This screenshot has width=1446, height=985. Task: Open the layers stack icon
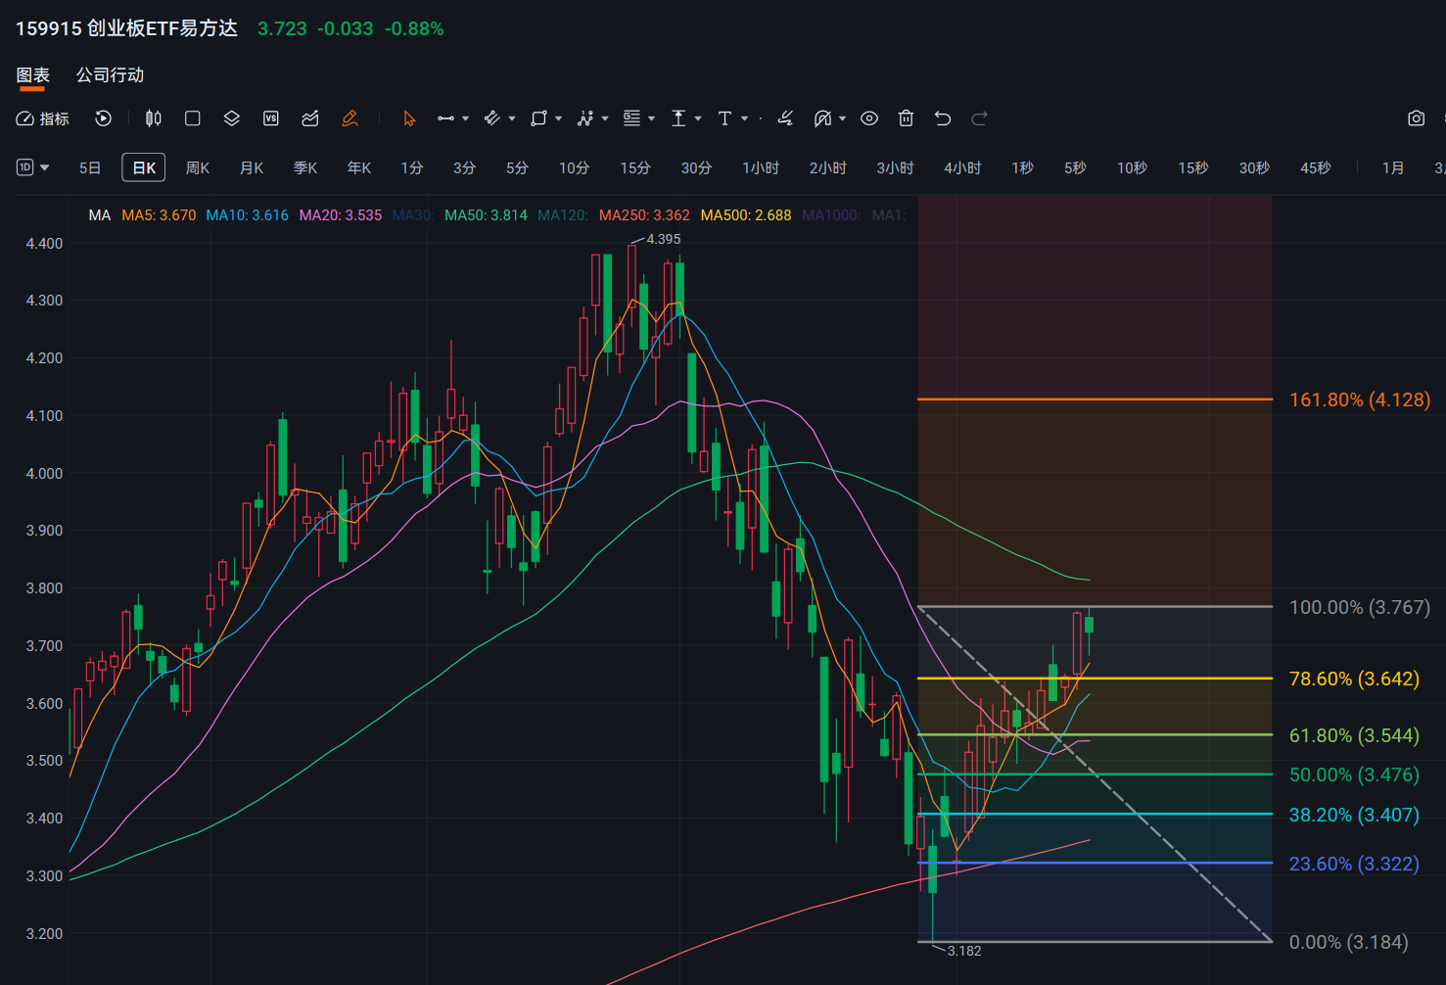tap(232, 118)
